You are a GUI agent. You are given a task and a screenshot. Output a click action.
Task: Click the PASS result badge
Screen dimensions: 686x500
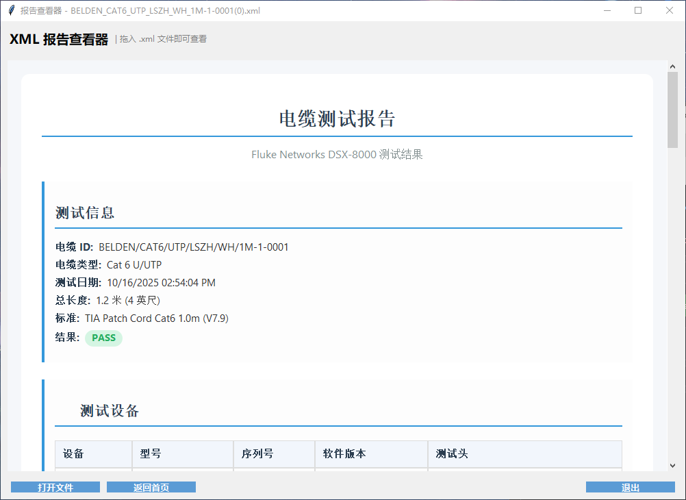(103, 338)
